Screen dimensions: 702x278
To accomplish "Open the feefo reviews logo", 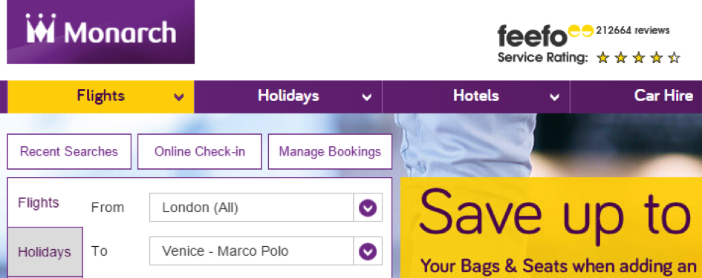I will click(545, 36).
